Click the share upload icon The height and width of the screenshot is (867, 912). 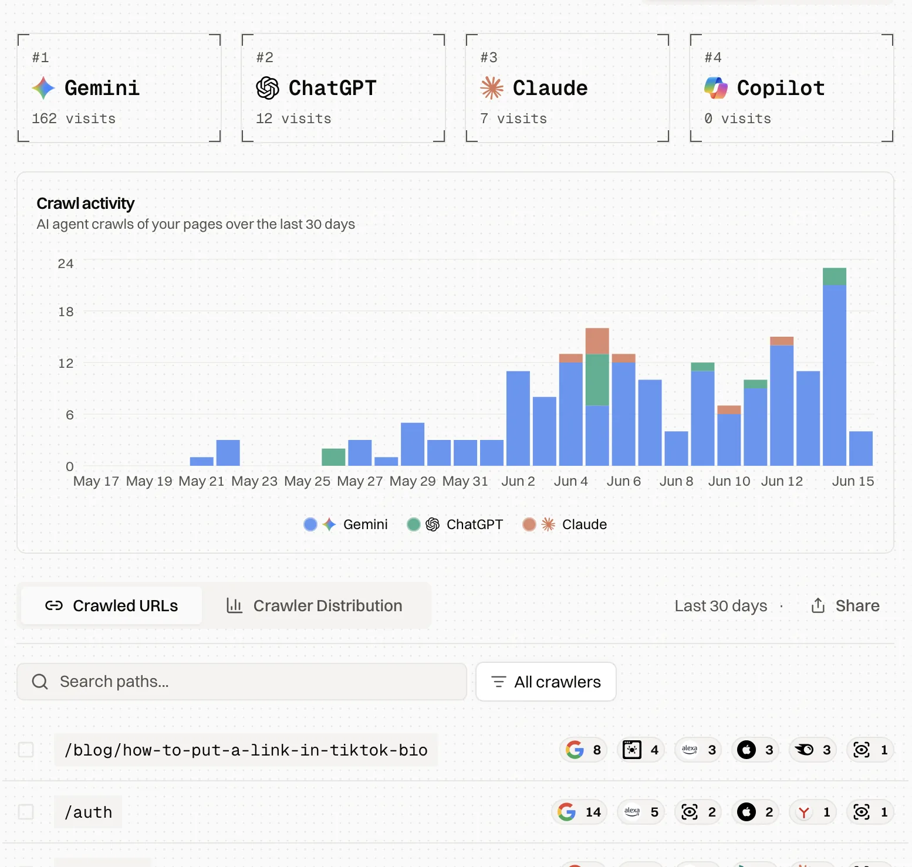tap(818, 605)
